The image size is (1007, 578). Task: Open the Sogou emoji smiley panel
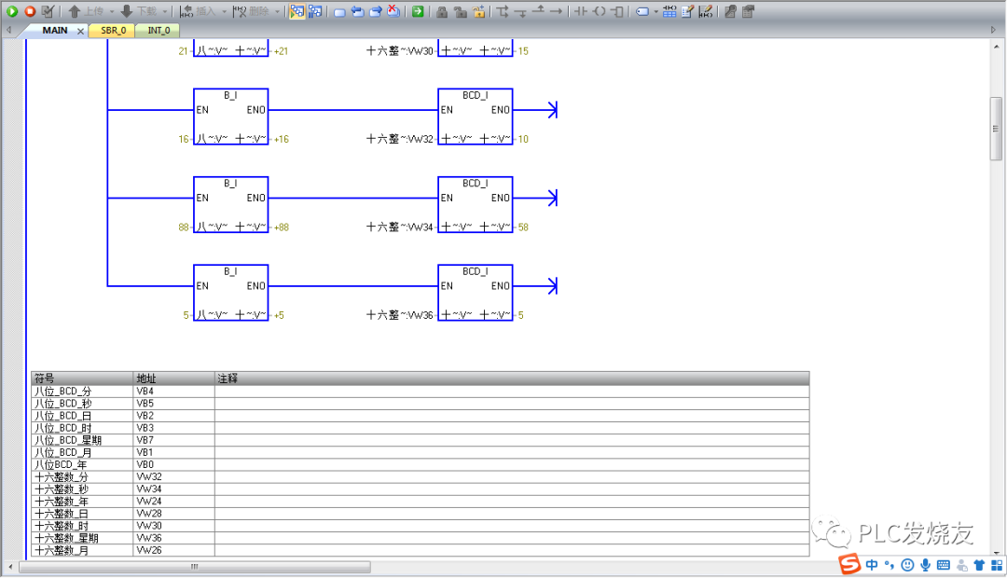click(x=907, y=565)
